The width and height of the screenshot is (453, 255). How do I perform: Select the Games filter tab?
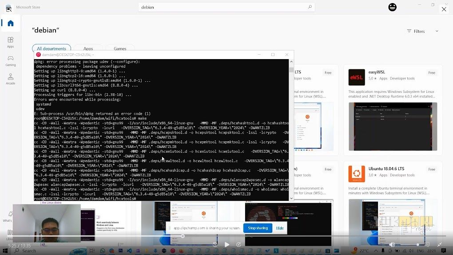coord(120,48)
